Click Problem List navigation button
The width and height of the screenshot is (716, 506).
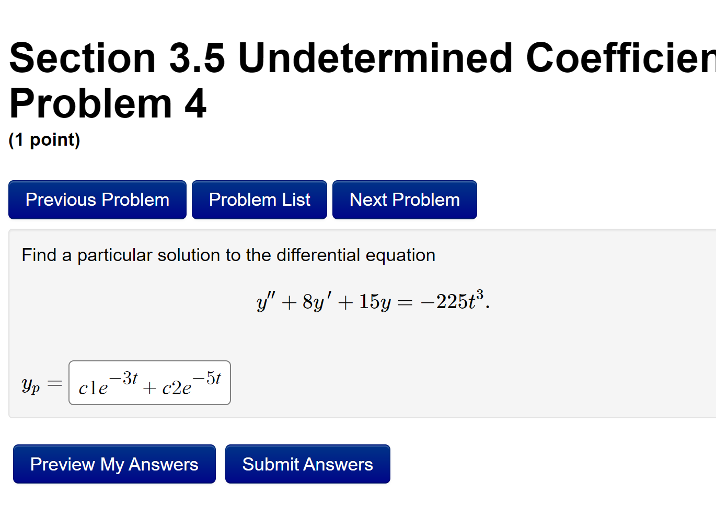(x=259, y=199)
